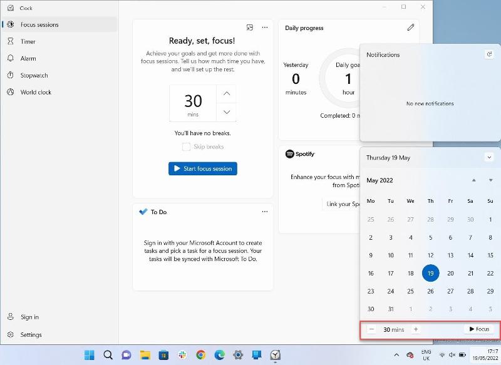Open the focus card three-dot menu
This screenshot has width=501, height=365.
(265, 28)
